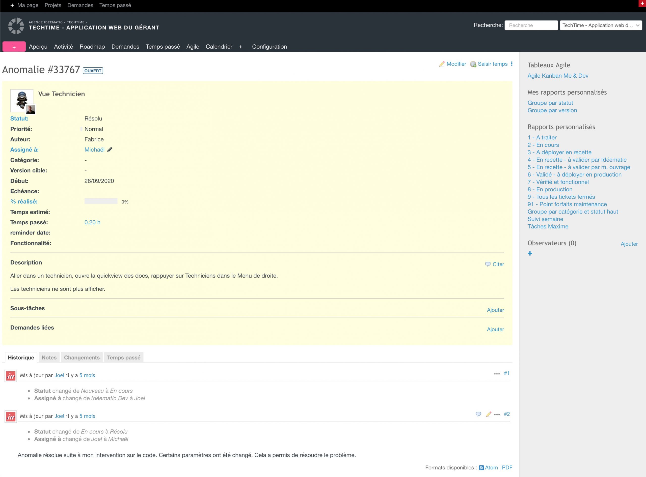Expand the TechTime application dropdown selector

(x=600, y=24)
